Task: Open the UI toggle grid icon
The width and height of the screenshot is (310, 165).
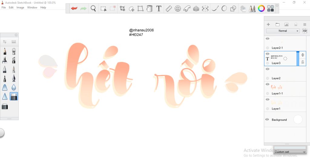Action: click(270, 8)
